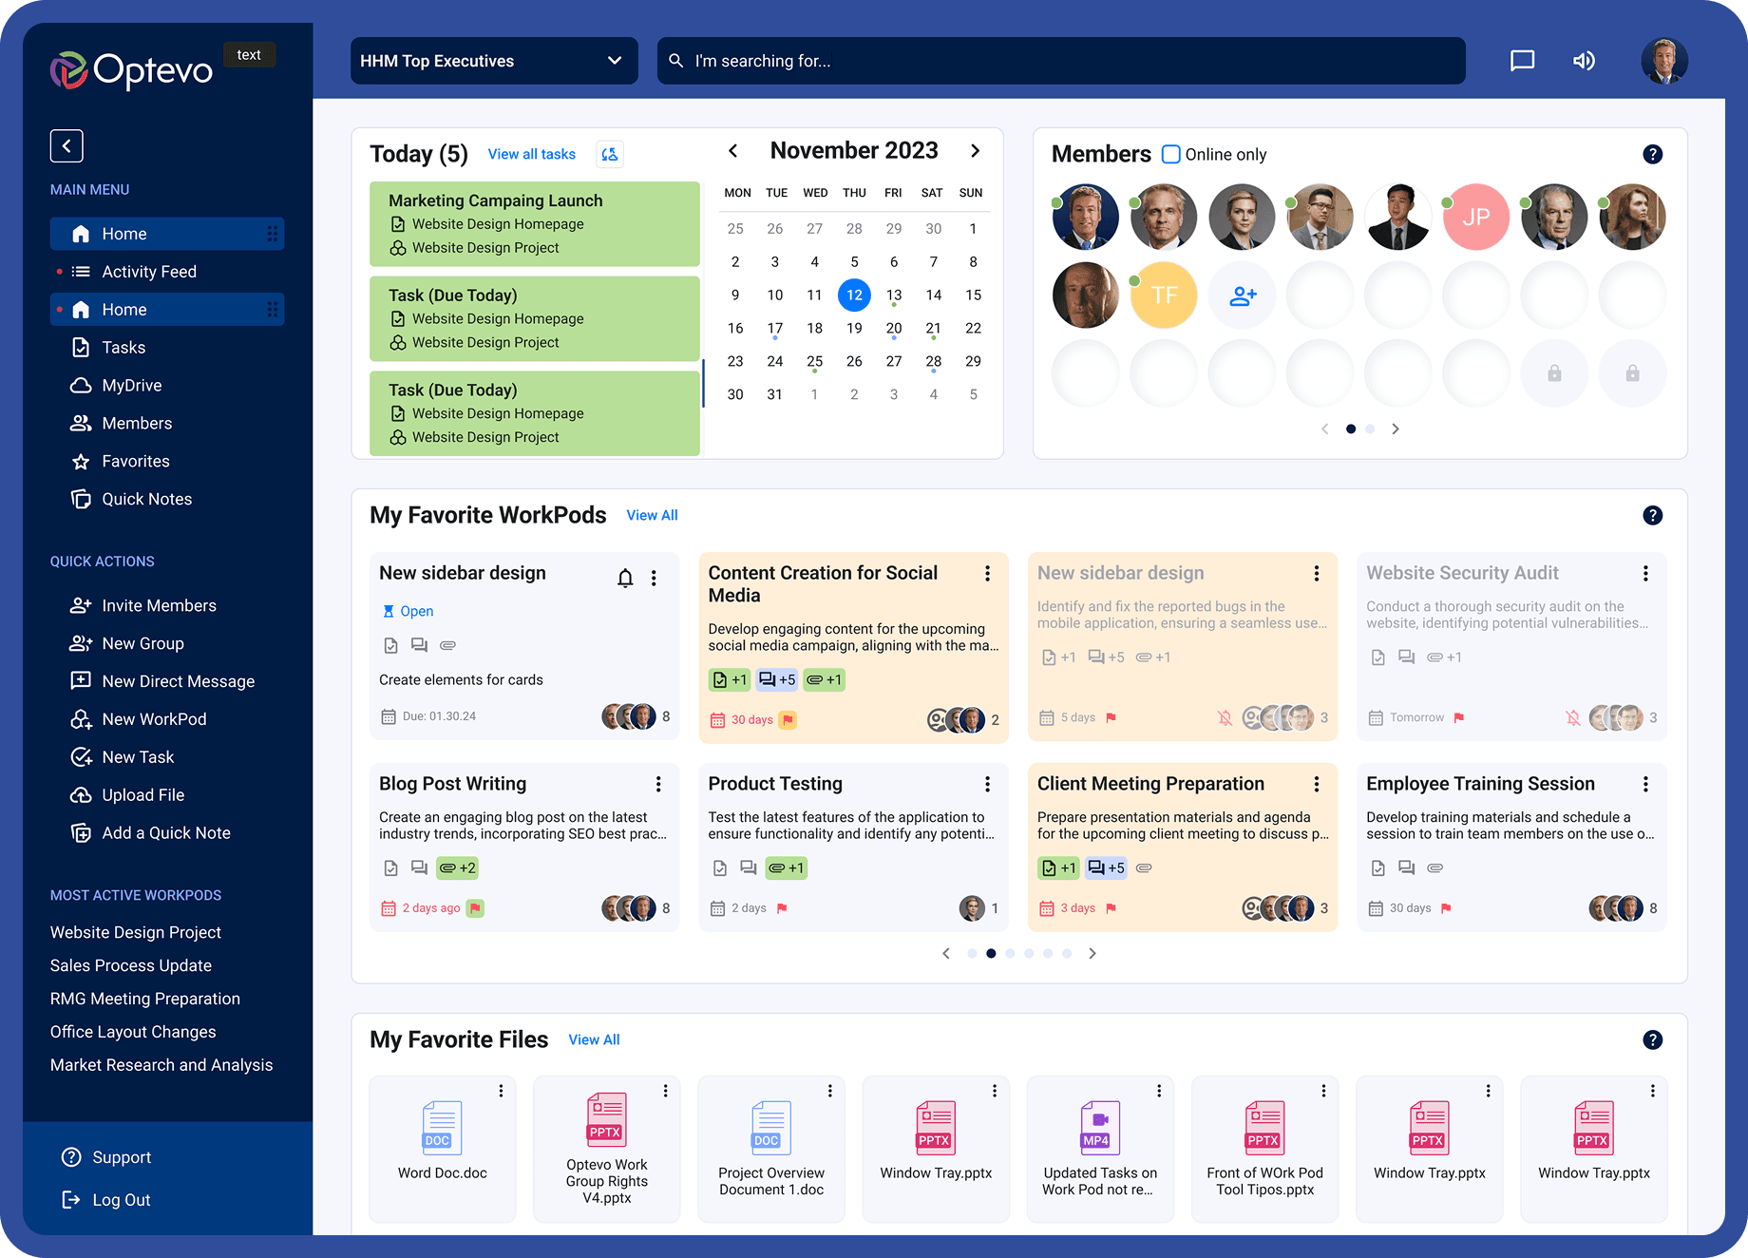This screenshot has width=1748, height=1258.
Task: Open options menu for Blog Post Writing card
Action: coord(657,784)
